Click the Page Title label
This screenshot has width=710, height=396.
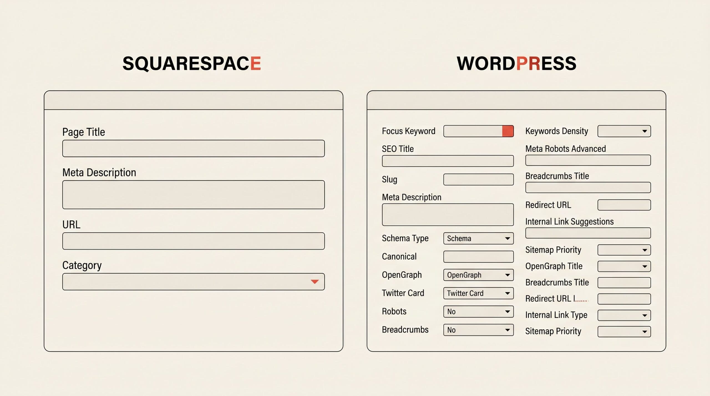[x=83, y=132]
